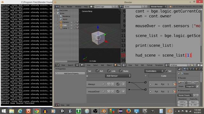This screenshot has height=114, width=204.
Task: Click the Lamp object icon in outliner
Action: click(61, 28)
